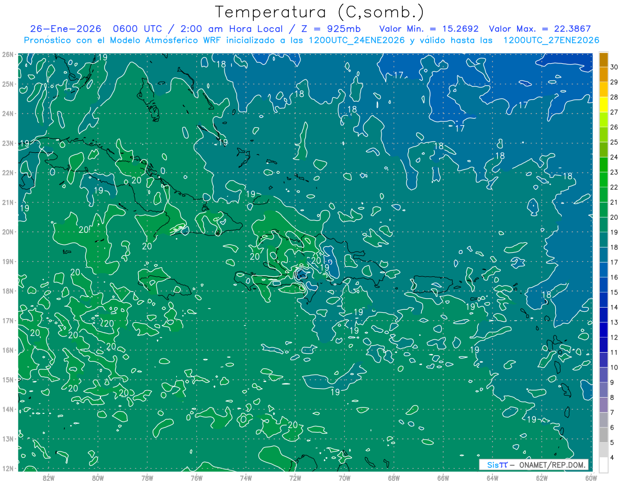Screen dimensions: 628x485
Task: Click the color scale label 13
Action: point(614,322)
